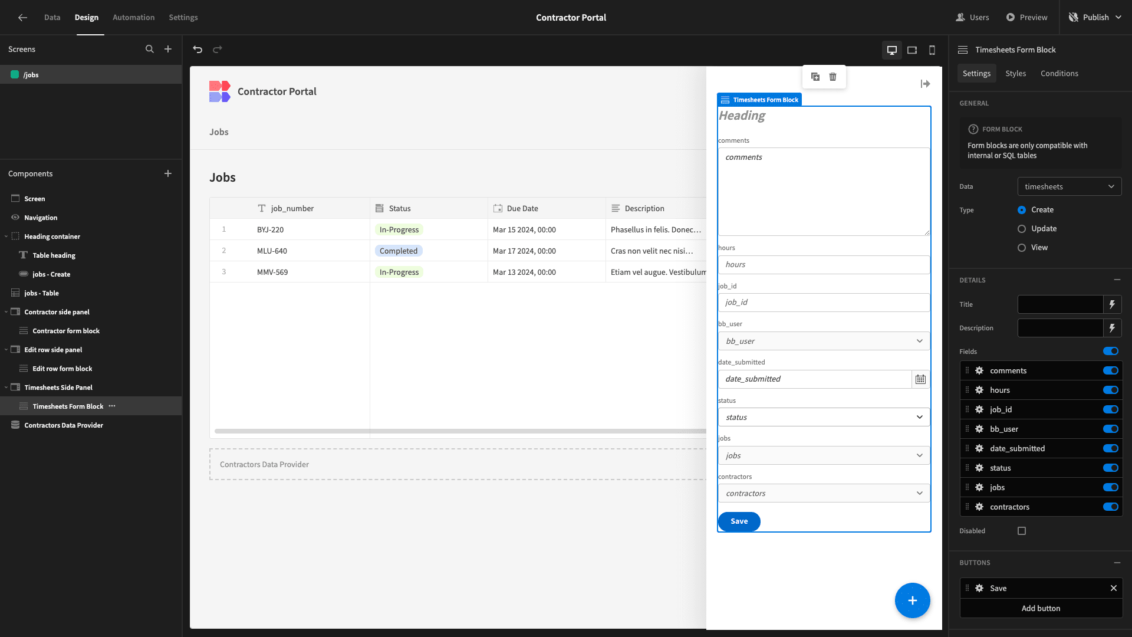
Task: Switch to mobile preview icon
Action: (x=932, y=50)
